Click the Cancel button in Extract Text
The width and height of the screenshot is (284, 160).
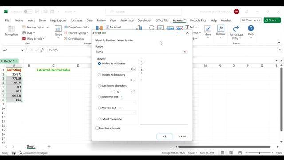tap(182, 136)
